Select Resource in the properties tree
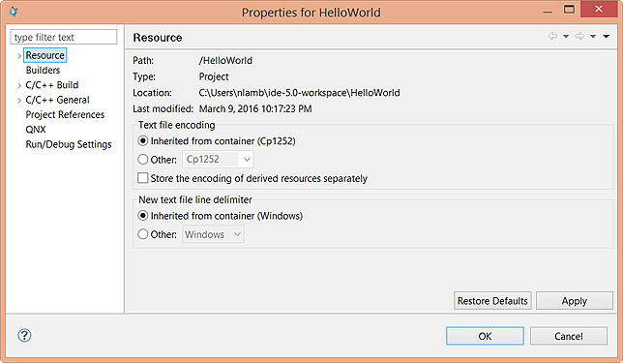623x363 pixels. (x=44, y=55)
